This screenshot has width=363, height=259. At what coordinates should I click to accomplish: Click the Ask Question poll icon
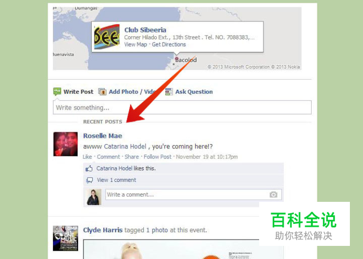[x=169, y=92]
